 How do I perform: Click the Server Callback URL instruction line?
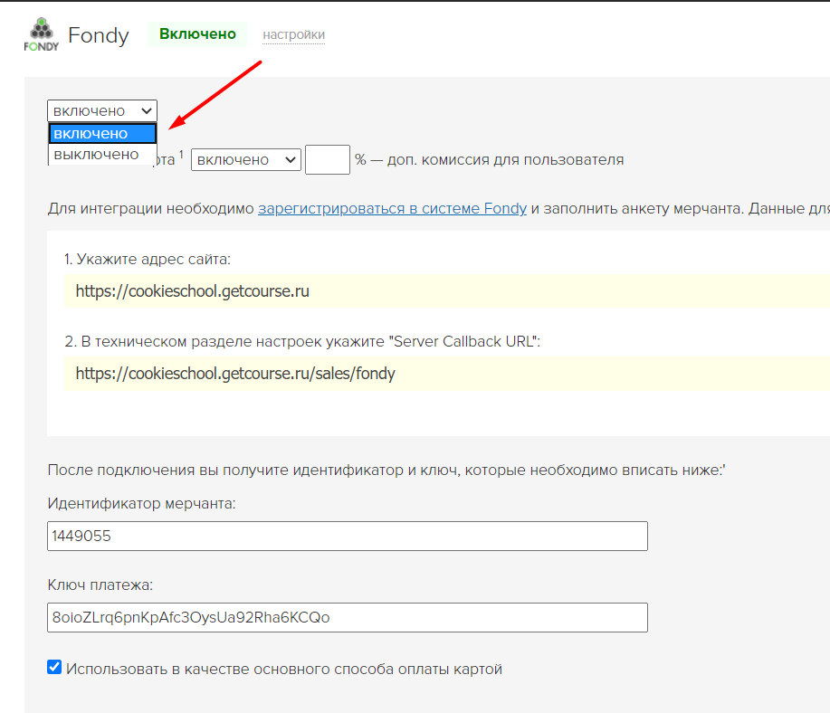(x=302, y=342)
